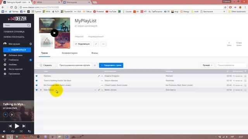Viewport: 248px width, 139px height.
Task: Open the Ручной sort order dropdown
Action: pos(208,65)
